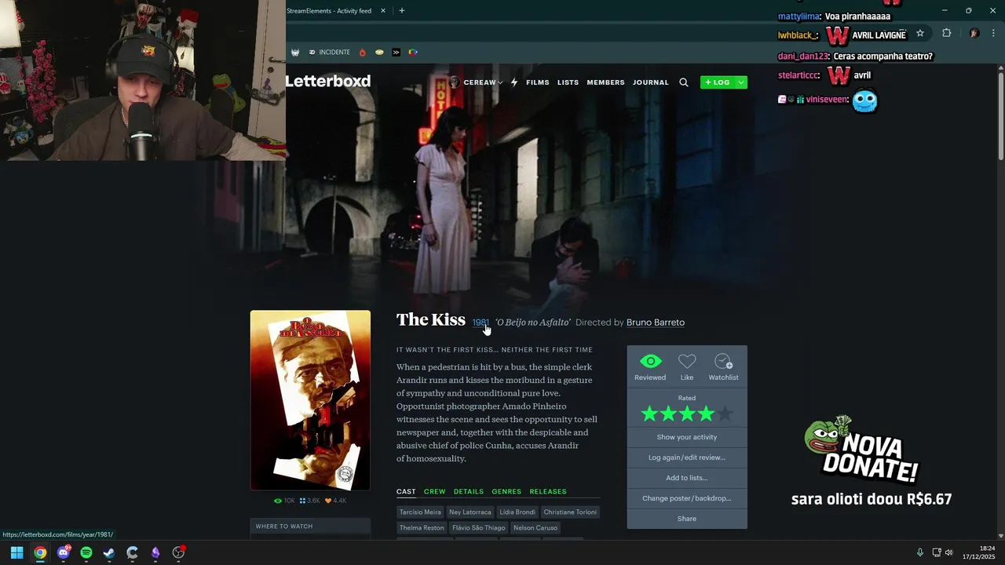Open the JOURNAL section
This screenshot has height=565, width=1005.
[651, 82]
